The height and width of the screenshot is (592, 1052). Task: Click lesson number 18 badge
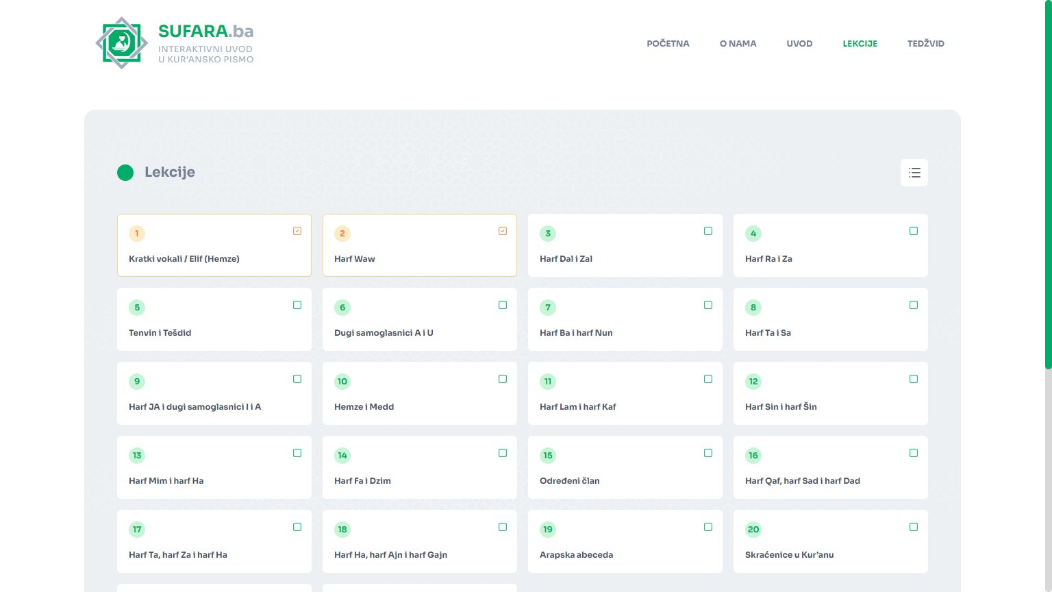pos(342,530)
